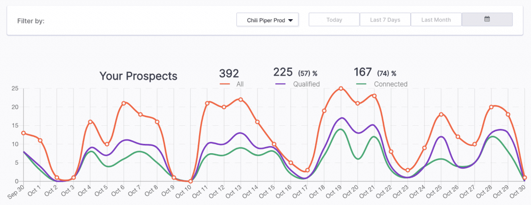Viewport: 531px width, 205px height.
Task: Click the (74) % connected percentage
Action: [386, 73]
